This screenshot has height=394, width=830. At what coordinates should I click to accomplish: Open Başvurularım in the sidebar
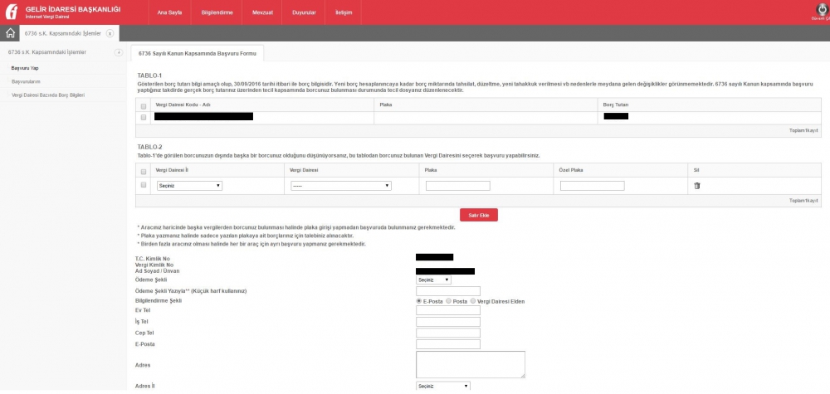click(26, 81)
